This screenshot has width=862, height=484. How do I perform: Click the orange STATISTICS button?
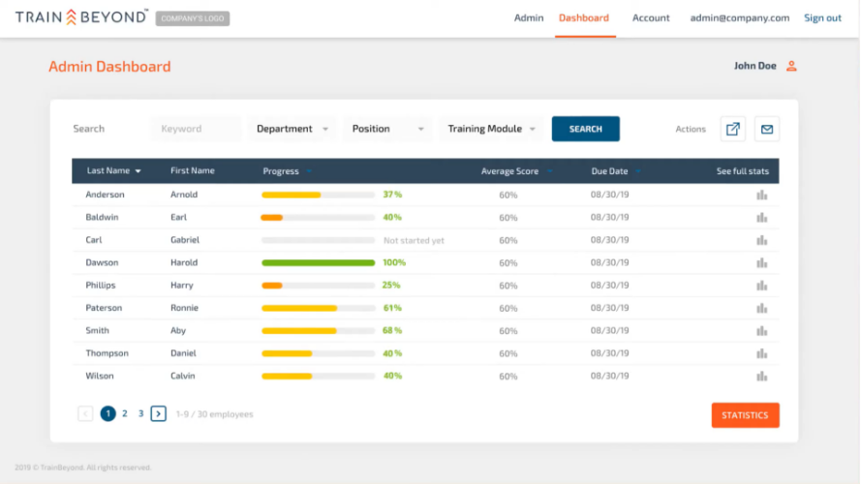point(745,415)
